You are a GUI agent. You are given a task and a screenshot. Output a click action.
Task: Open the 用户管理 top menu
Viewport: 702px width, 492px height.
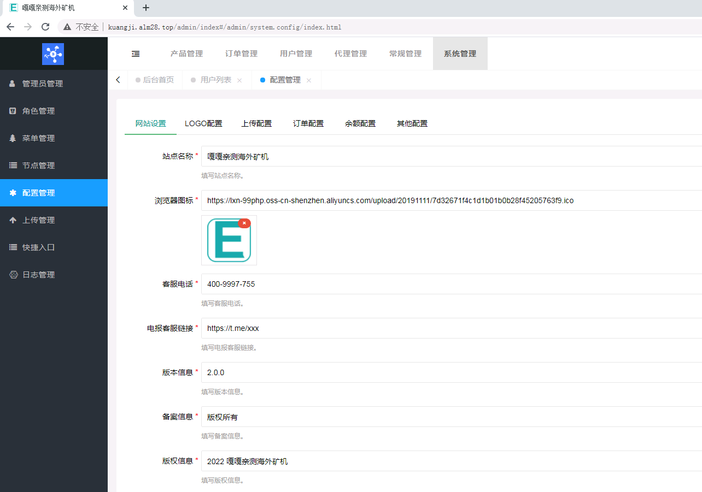296,54
